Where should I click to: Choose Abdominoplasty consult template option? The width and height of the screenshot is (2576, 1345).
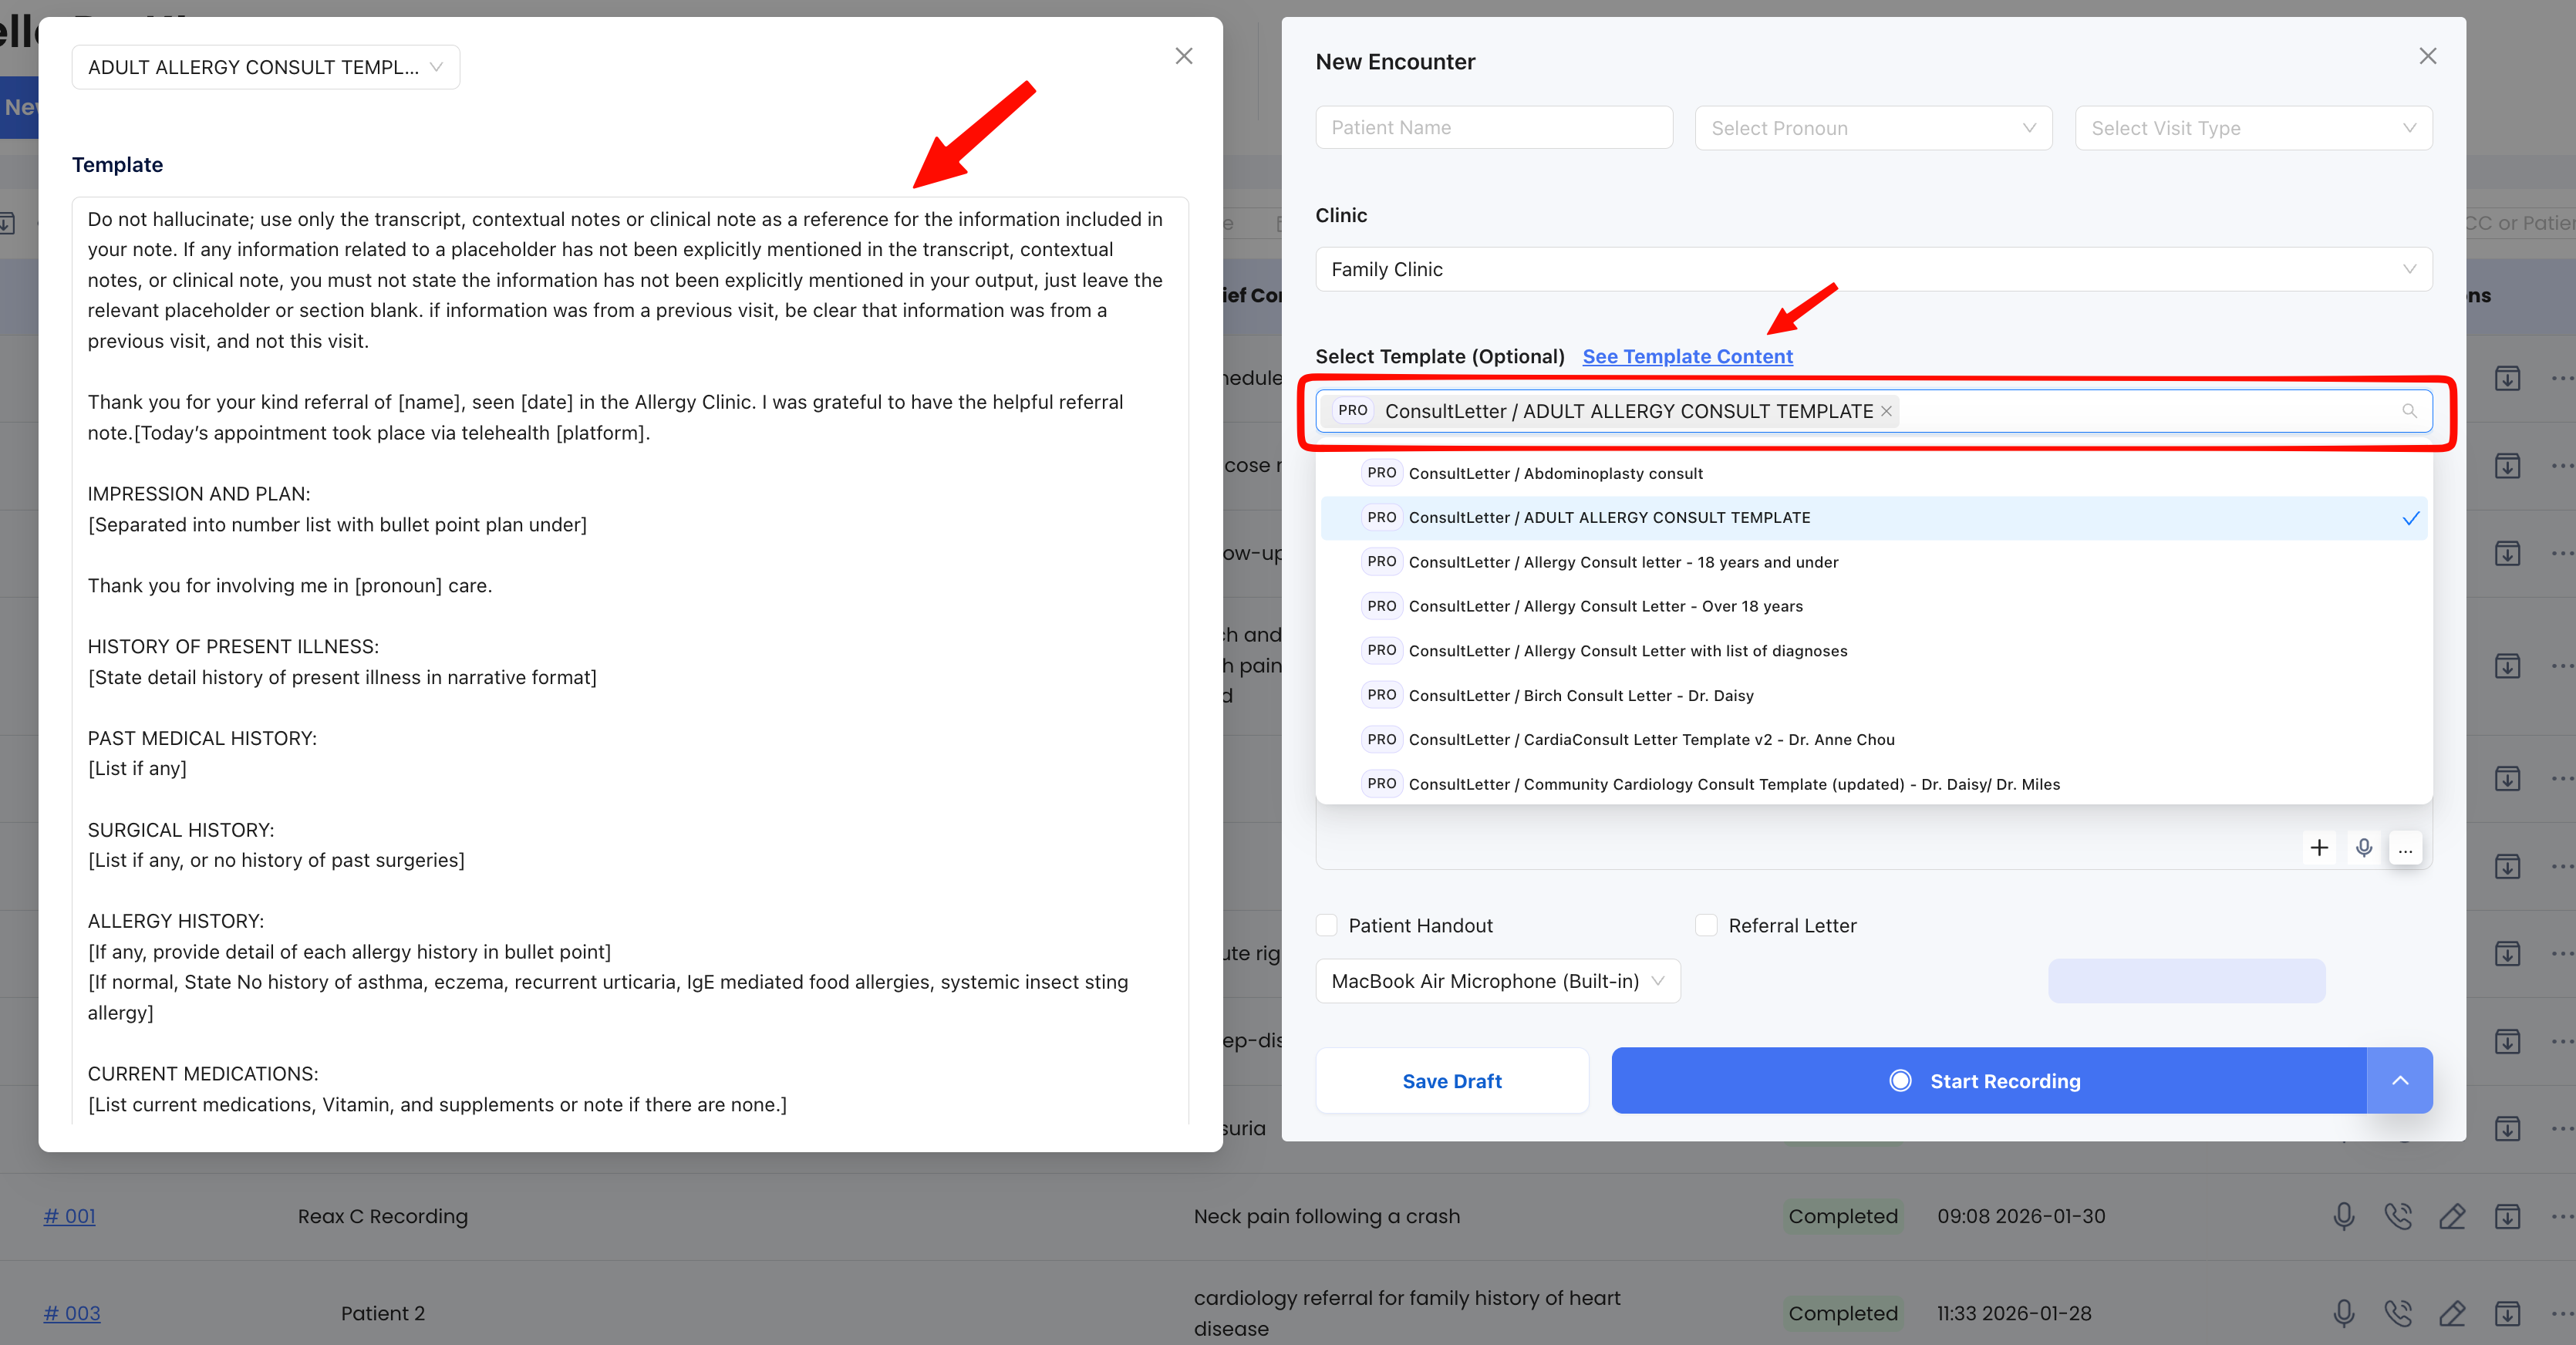coord(1555,473)
